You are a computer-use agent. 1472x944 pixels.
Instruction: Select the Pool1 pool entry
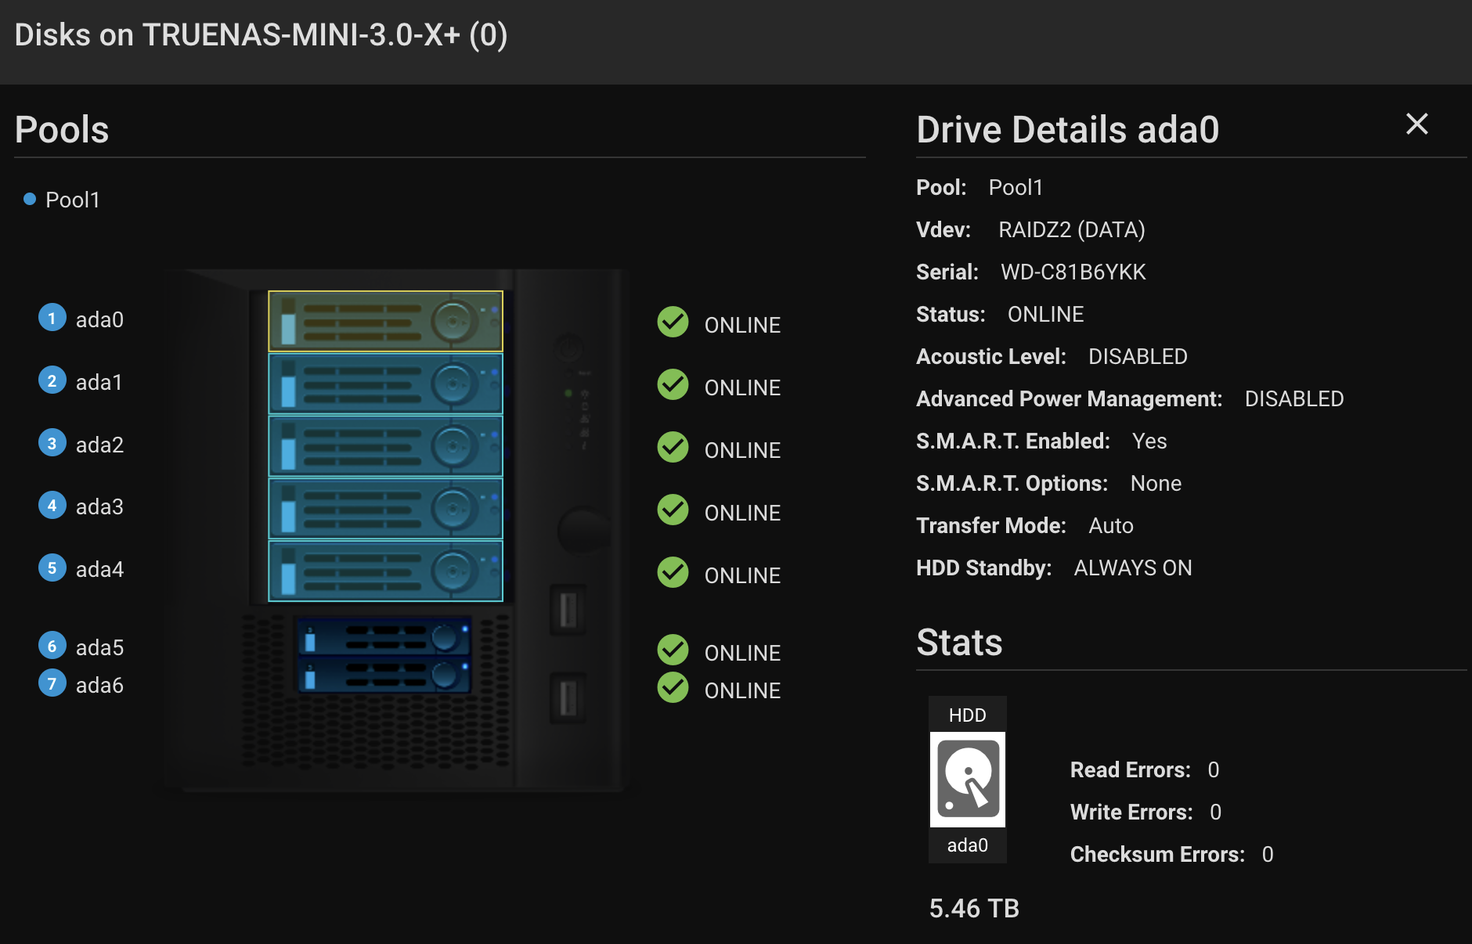pyautogui.click(x=72, y=200)
